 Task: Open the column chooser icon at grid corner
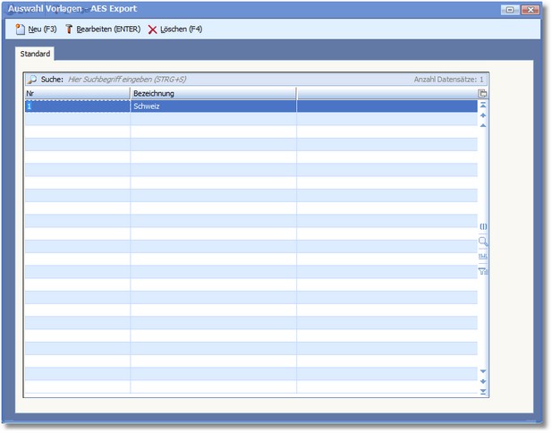click(482, 93)
